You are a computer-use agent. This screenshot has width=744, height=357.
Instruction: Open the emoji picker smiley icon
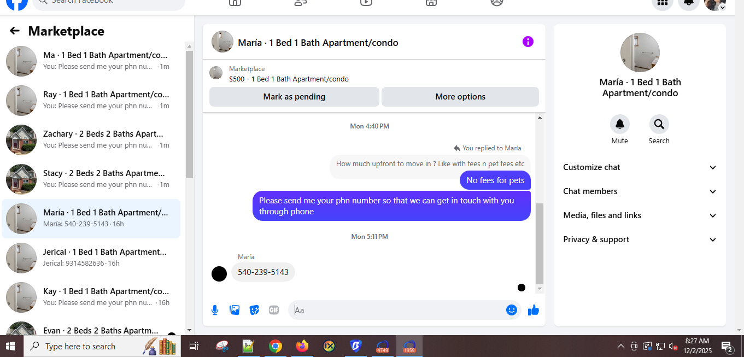coord(512,310)
